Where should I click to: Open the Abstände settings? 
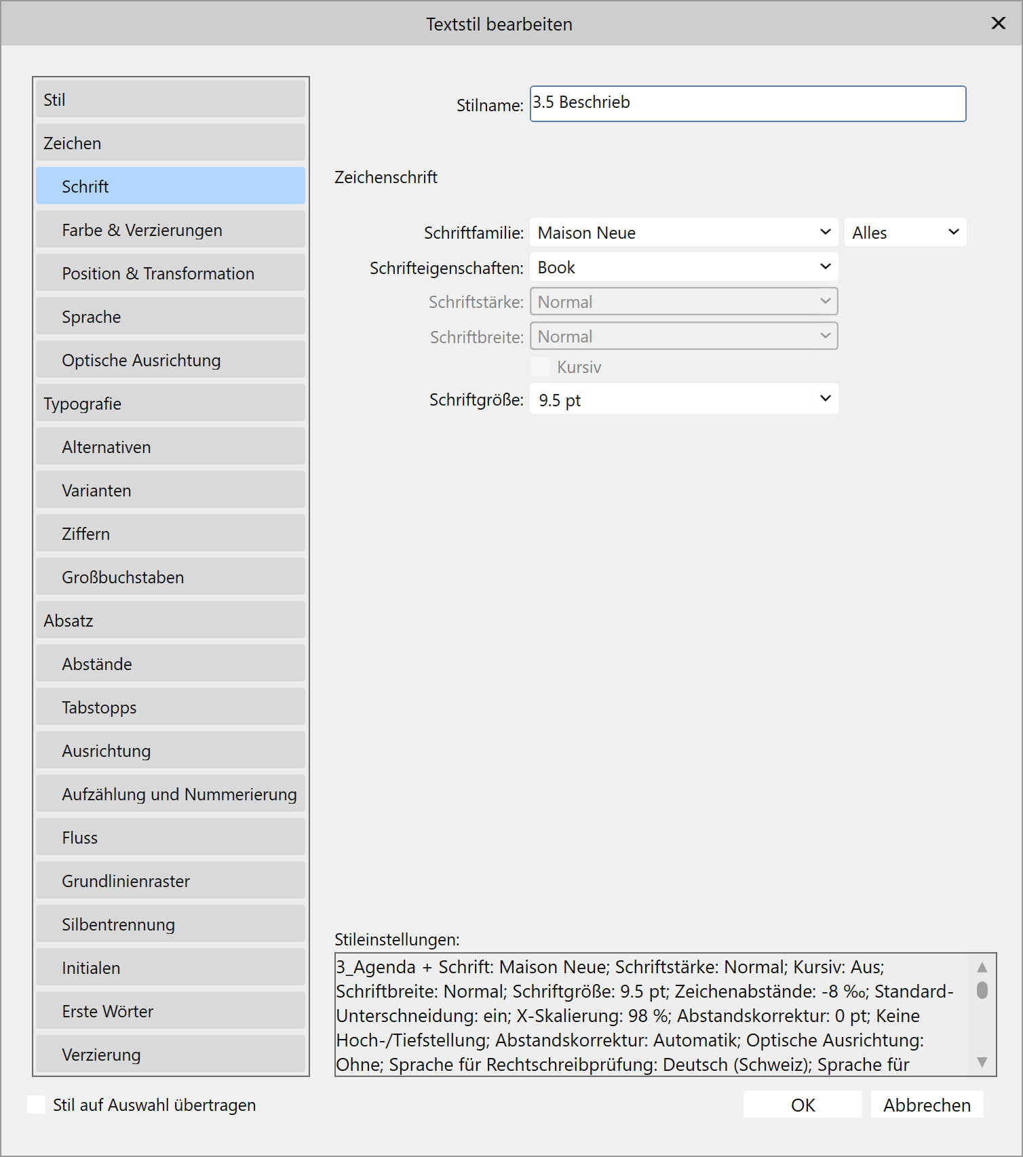tap(170, 663)
